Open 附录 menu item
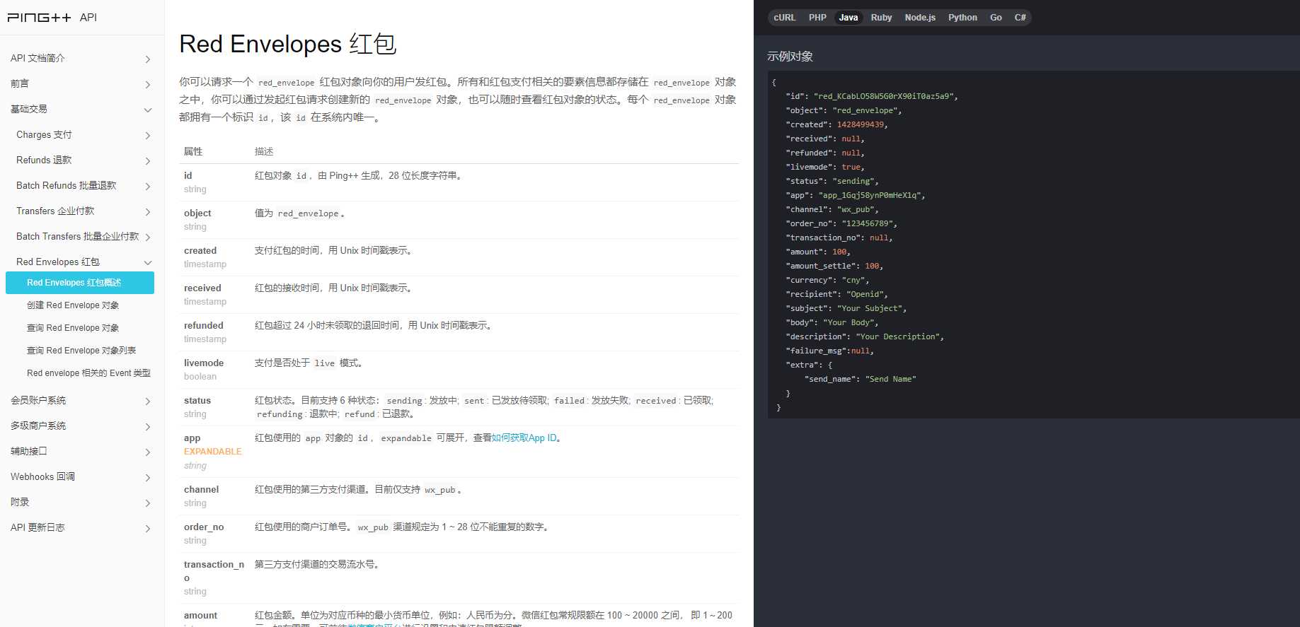This screenshot has width=1300, height=627. click(20, 502)
